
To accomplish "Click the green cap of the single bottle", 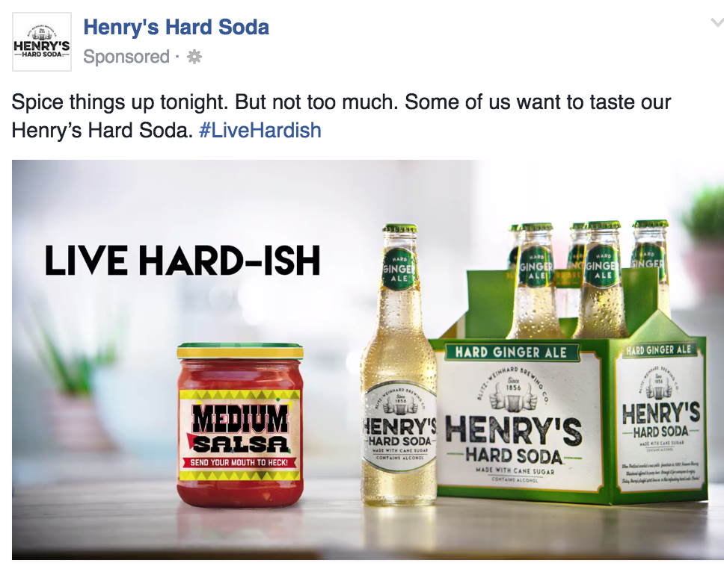I will [400, 229].
